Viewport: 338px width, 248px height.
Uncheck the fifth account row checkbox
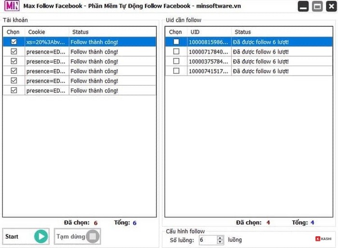pos(14,81)
